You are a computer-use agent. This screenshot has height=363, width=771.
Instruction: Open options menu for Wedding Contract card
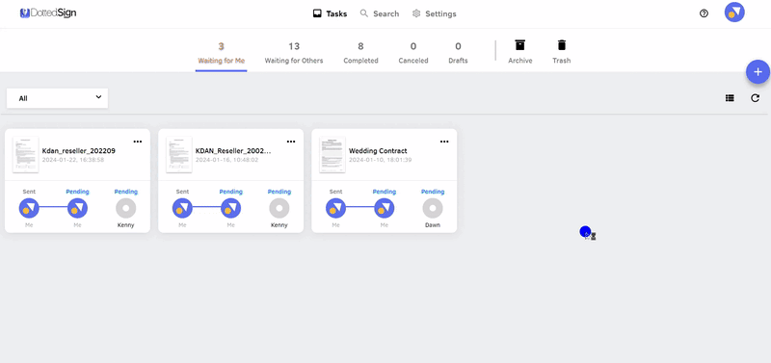pyautogui.click(x=444, y=142)
